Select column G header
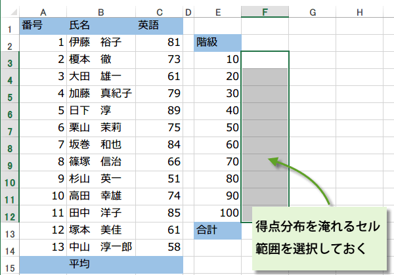The image size is (394, 275). [313, 12]
